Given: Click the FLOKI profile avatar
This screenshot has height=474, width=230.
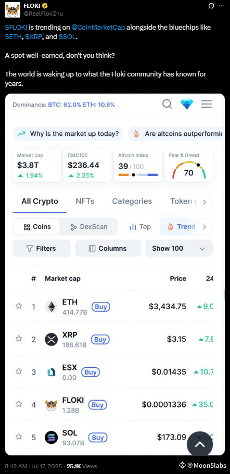Looking at the screenshot, I should click(12, 10).
